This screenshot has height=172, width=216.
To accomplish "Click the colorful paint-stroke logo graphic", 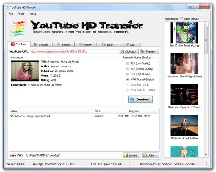I will 18,28.
